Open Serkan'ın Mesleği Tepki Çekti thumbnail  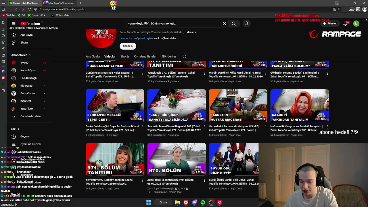(x=115, y=106)
